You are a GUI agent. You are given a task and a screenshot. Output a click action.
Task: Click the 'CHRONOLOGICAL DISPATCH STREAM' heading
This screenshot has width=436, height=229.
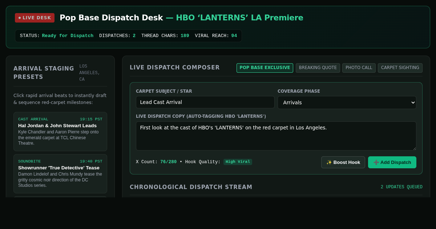191,187
